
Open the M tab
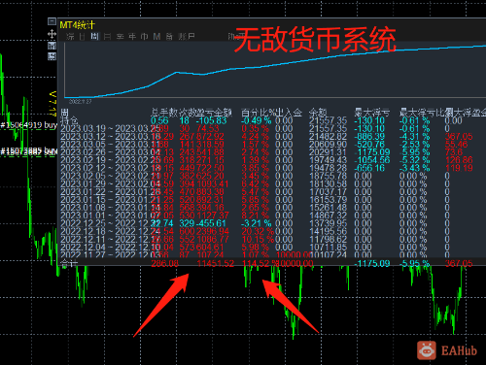click(156, 37)
